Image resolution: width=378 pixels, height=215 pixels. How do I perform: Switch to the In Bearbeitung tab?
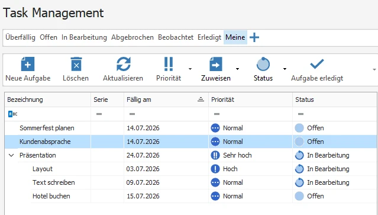pos(84,37)
